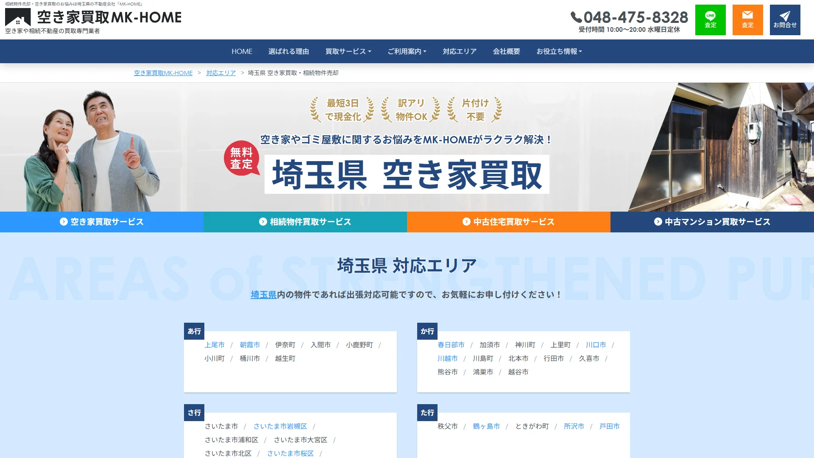The height and width of the screenshot is (458, 814).
Task: Click the 熊谷市 text
Action: coord(448,372)
